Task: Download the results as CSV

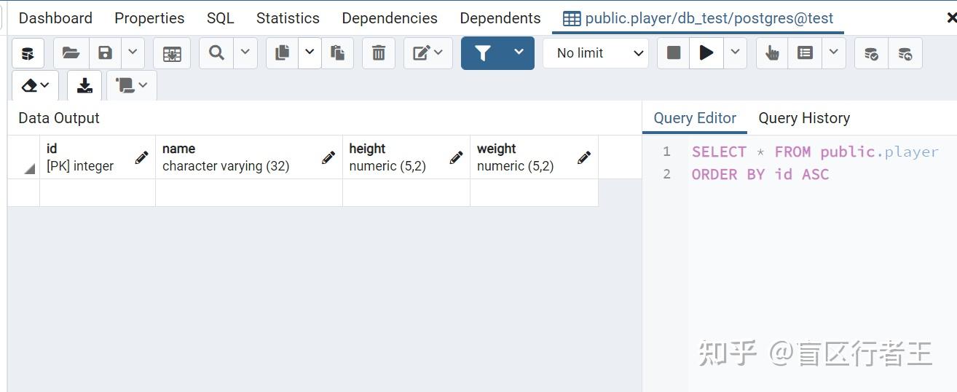Action: pos(84,86)
